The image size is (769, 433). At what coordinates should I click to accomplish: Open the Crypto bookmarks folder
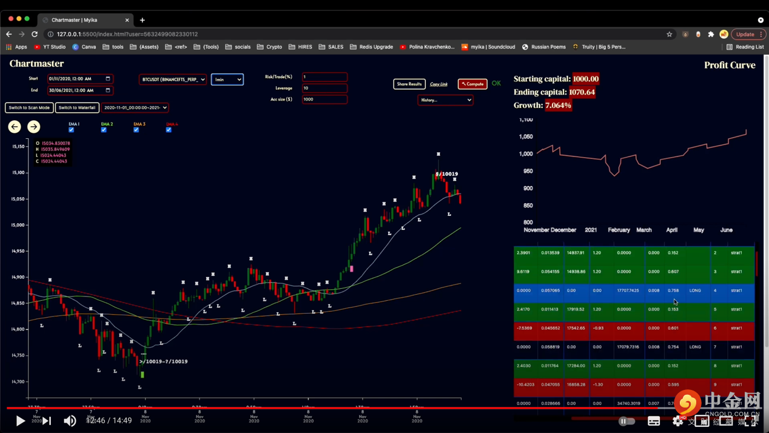269,47
